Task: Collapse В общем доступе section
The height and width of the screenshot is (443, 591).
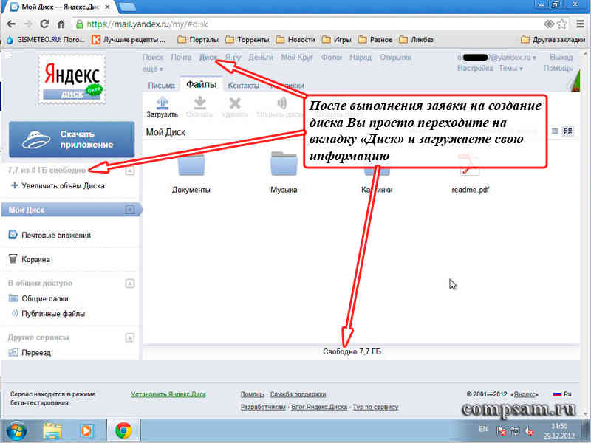Action: (130, 283)
